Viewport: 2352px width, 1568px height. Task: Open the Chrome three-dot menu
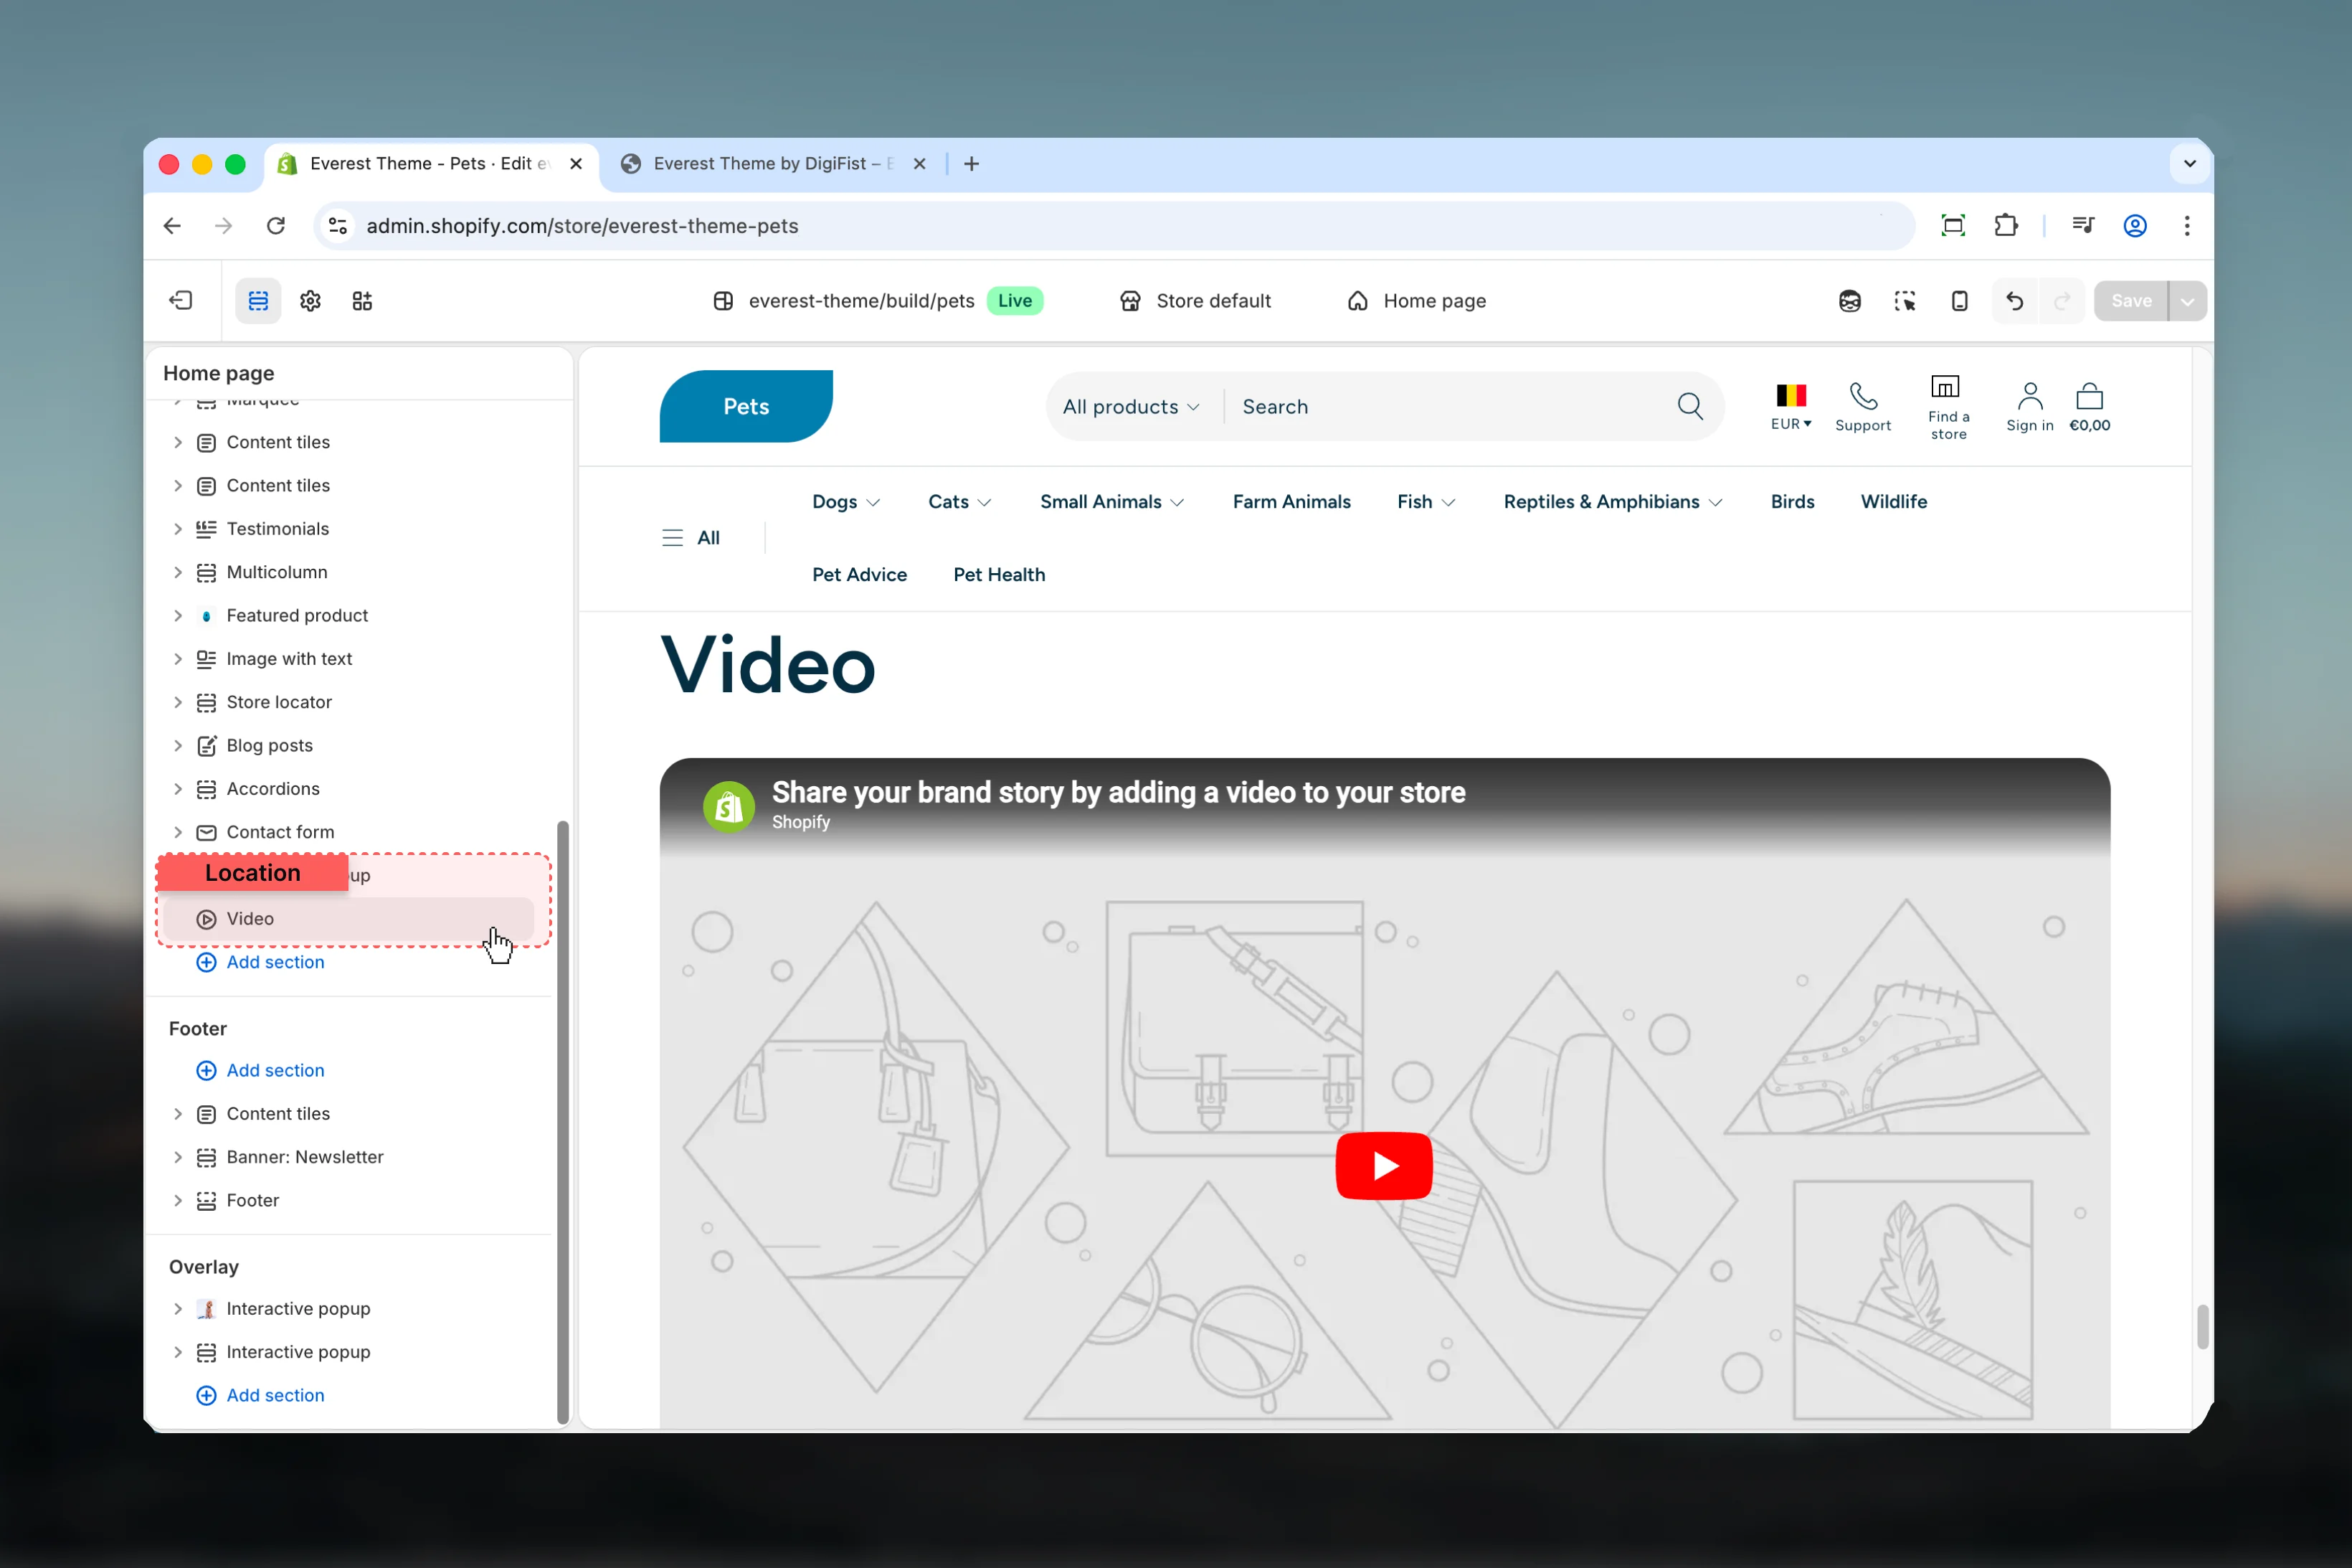(x=2186, y=226)
